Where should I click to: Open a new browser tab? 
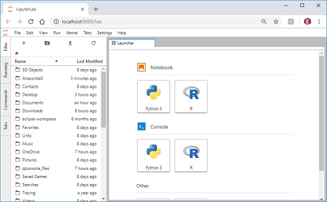(x=96, y=9)
